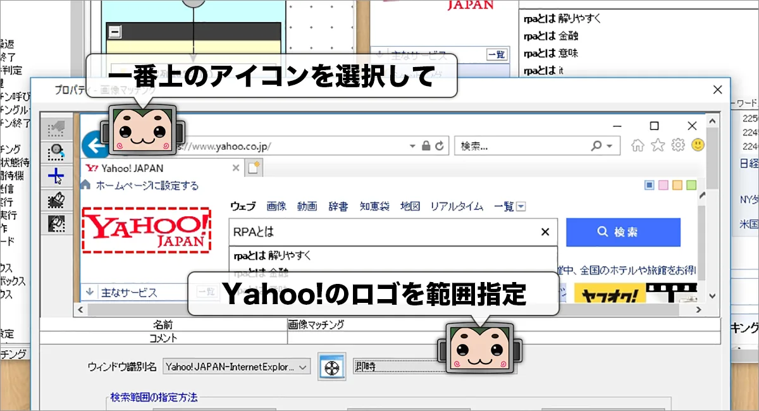Pick the orange theme color swatch
759x411 pixels.
point(677,185)
